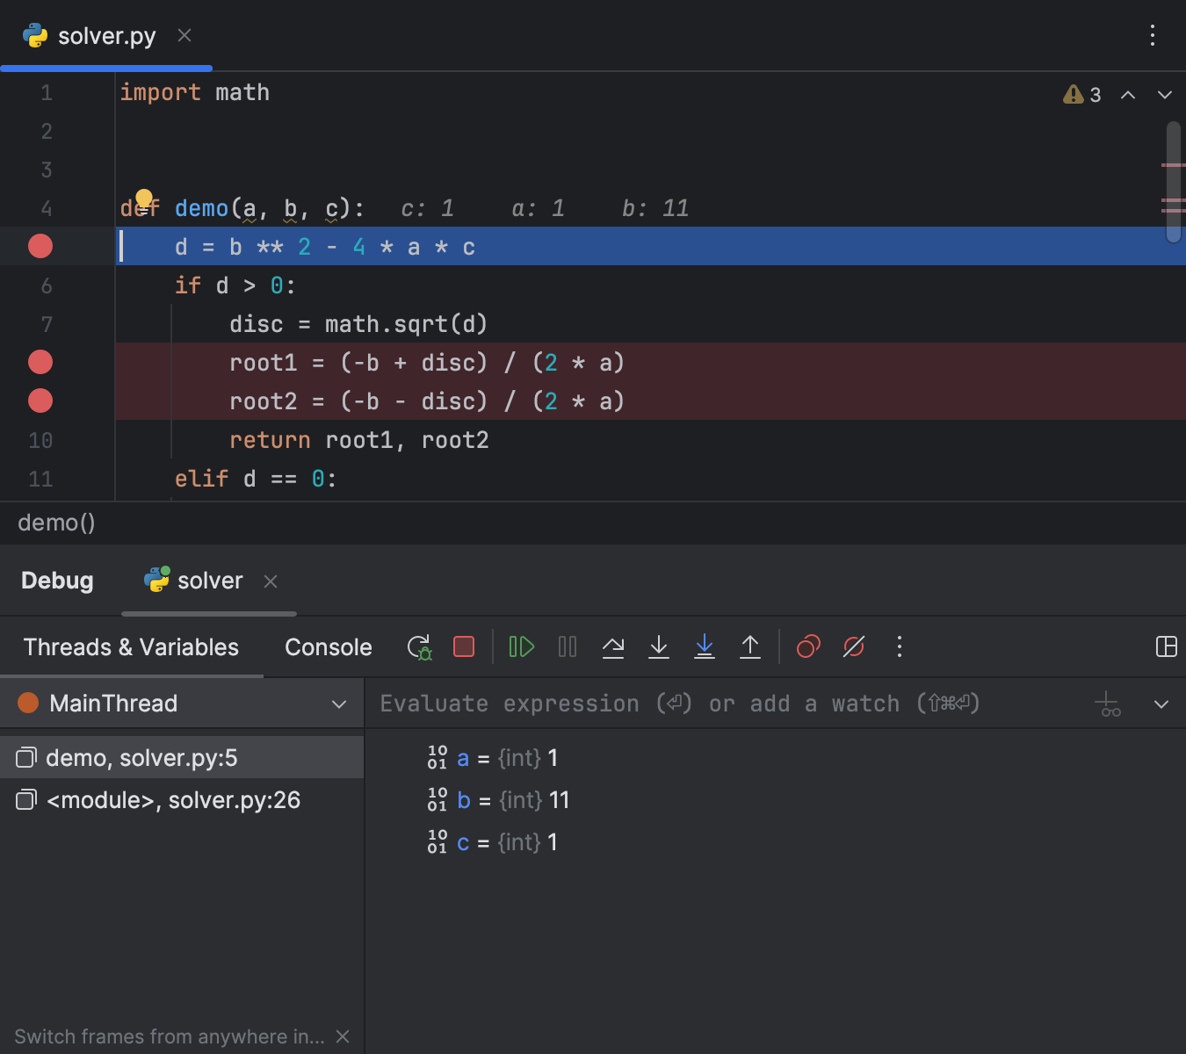Open the debugger layout settings
The height and width of the screenshot is (1054, 1186).
[x=1167, y=647]
